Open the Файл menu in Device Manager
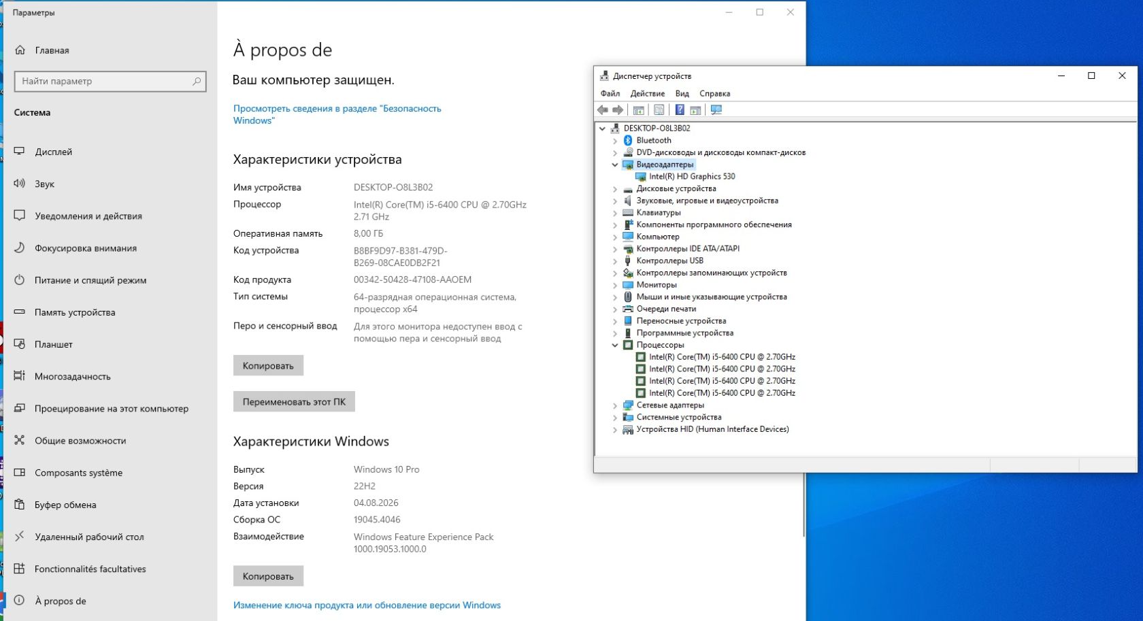The image size is (1143, 621). [x=610, y=94]
